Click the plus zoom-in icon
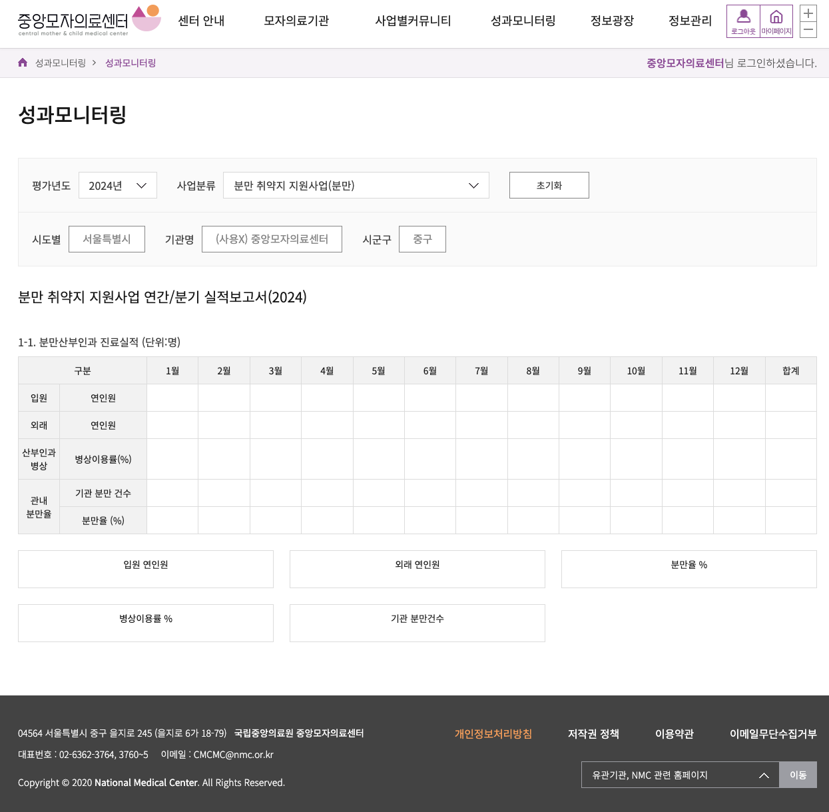This screenshot has height=812, width=829. (808, 13)
